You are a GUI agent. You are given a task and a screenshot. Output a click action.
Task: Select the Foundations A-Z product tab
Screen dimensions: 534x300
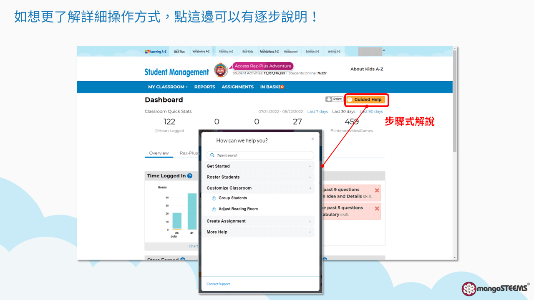pos(269,52)
